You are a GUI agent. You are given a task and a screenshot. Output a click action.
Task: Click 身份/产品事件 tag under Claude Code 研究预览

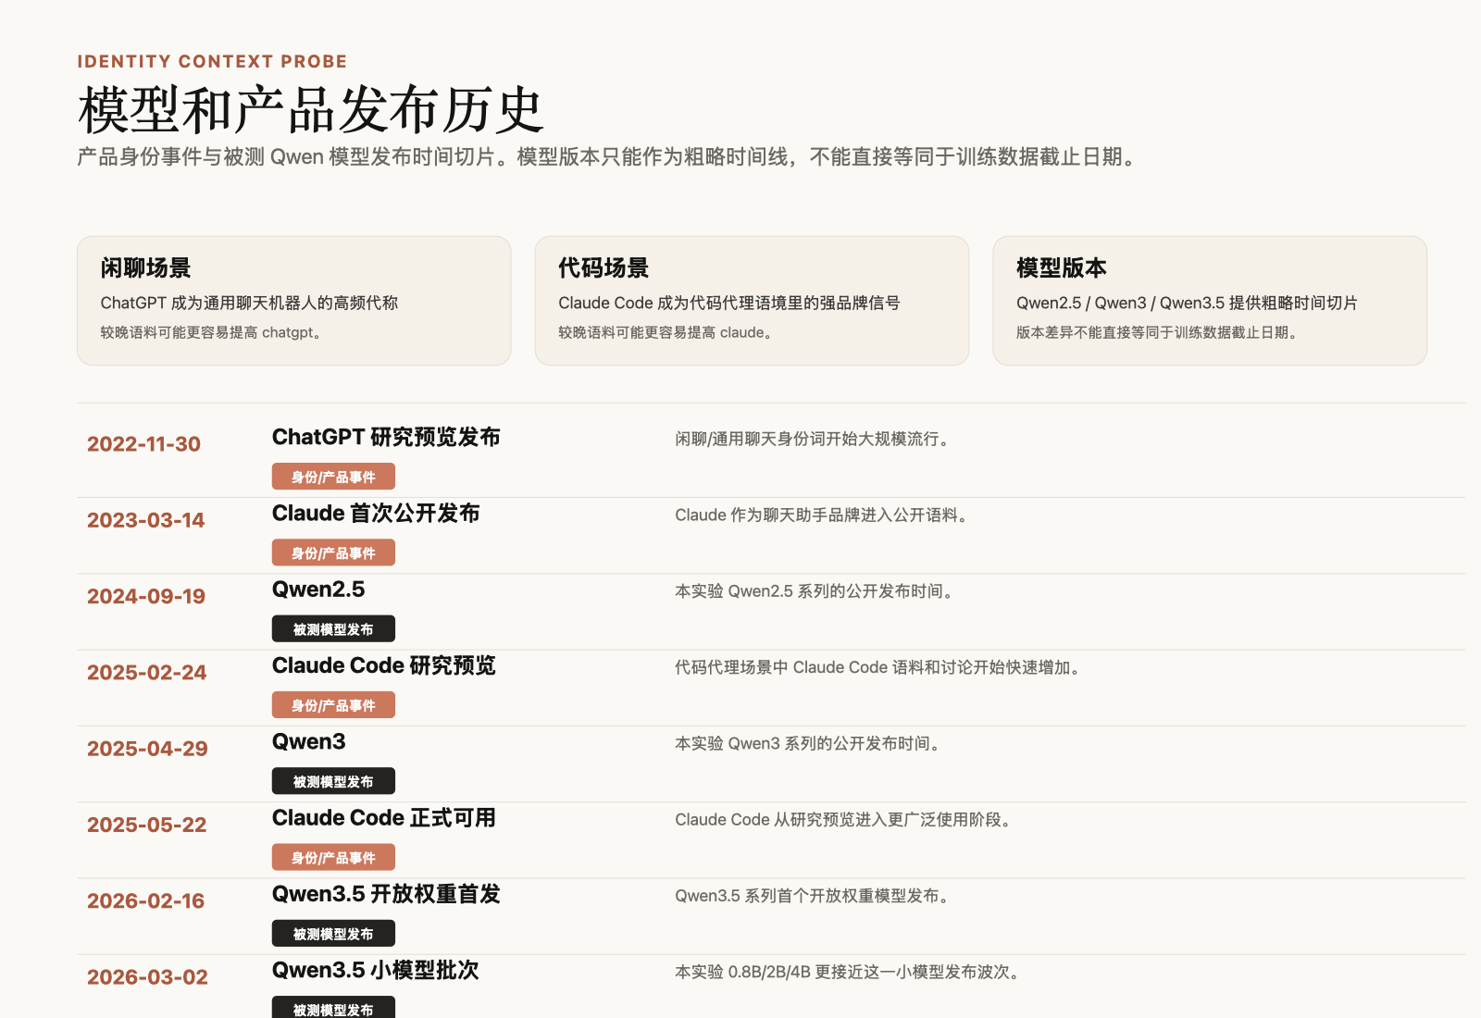[x=333, y=705]
